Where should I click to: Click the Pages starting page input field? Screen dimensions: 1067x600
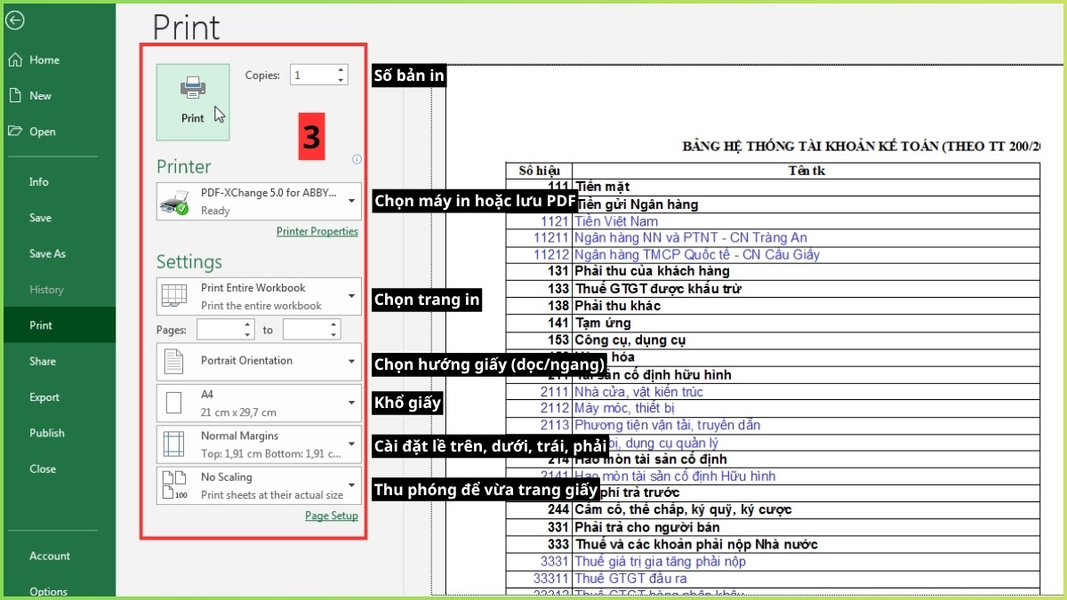point(218,329)
